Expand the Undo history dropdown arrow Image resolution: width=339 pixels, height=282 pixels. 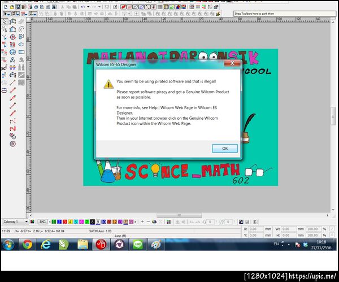88,7
